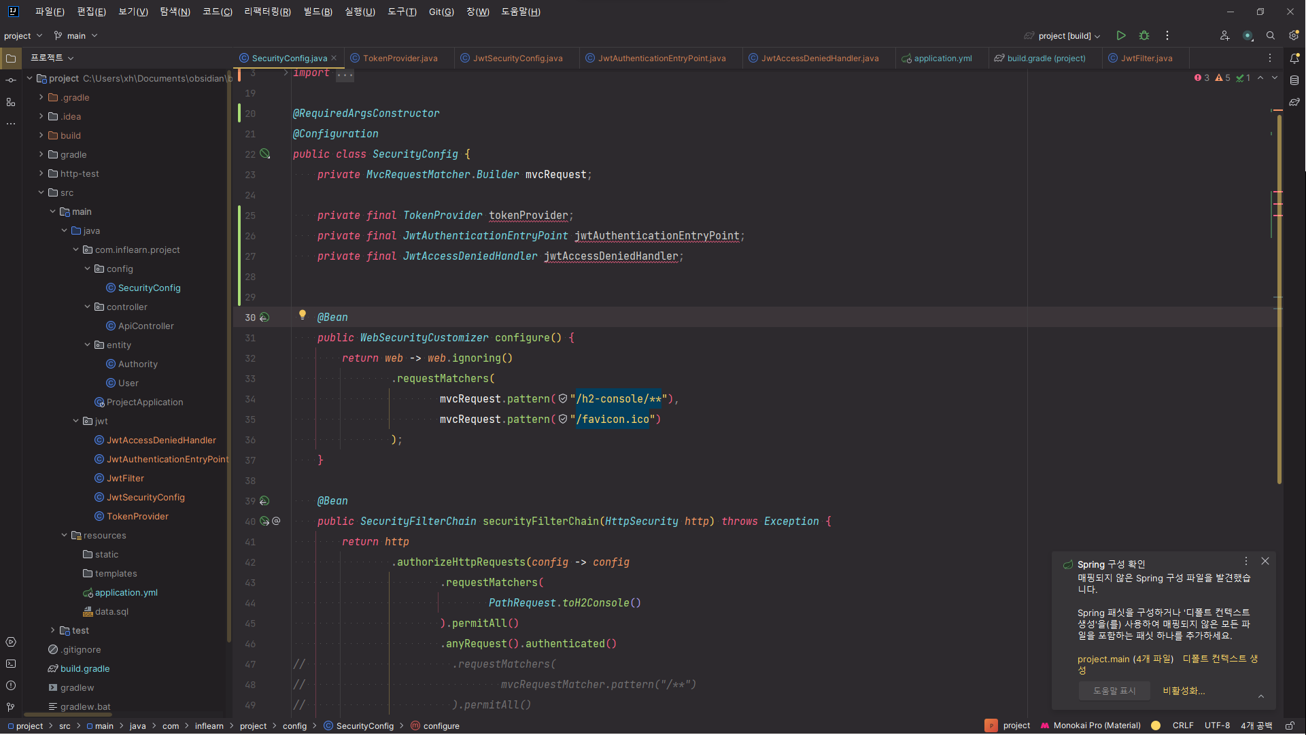Collapse the resources folder
This screenshot has width=1306, height=735.
(x=64, y=535)
